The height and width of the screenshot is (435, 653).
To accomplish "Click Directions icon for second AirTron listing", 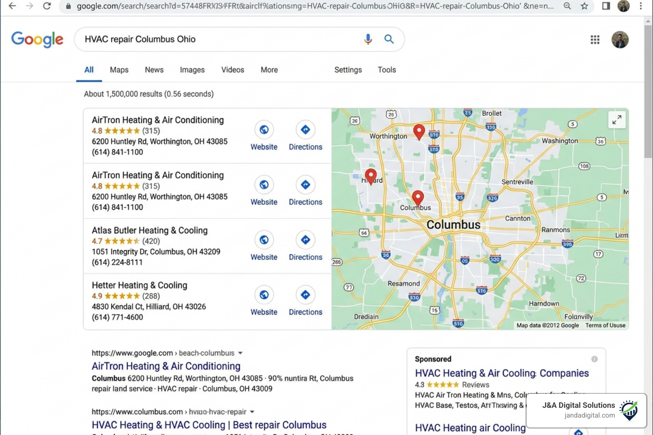I will pos(305,185).
